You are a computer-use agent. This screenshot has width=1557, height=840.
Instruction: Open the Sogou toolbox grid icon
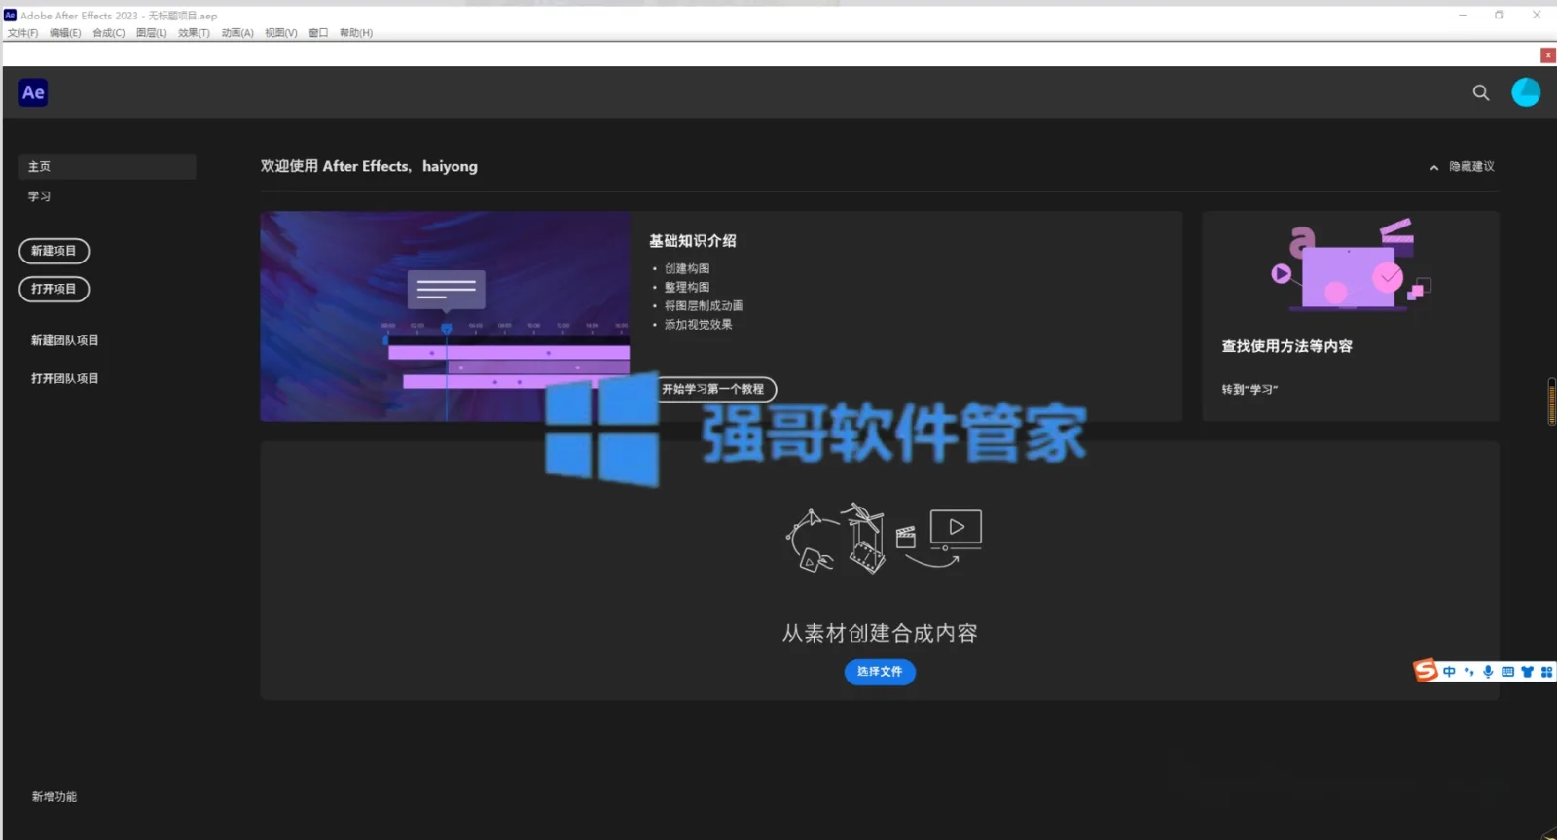1546,672
